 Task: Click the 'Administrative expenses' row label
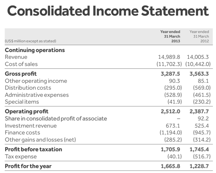click(37, 95)
